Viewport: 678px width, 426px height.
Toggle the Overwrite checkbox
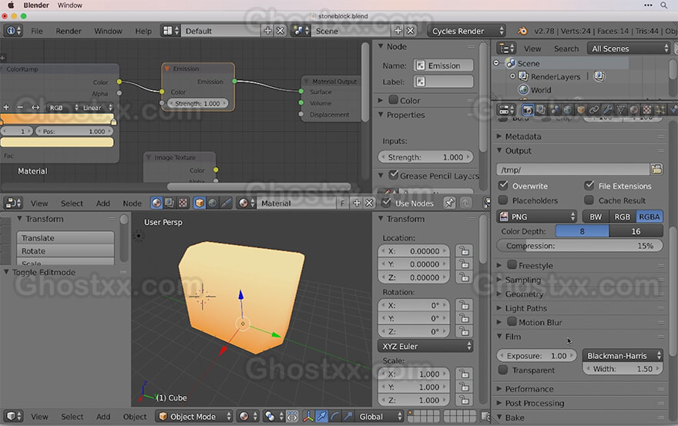(x=503, y=186)
